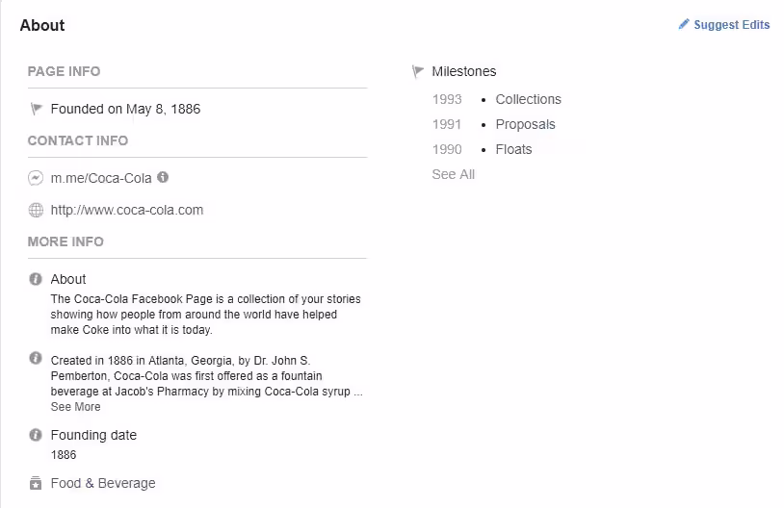Click the info icon after m.me/Coca-Cola
The image size is (784, 508).
pyautogui.click(x=163, y=177)
